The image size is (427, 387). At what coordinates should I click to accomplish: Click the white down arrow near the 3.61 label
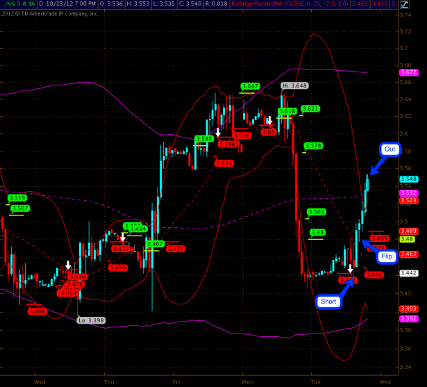tap(269, 121)
